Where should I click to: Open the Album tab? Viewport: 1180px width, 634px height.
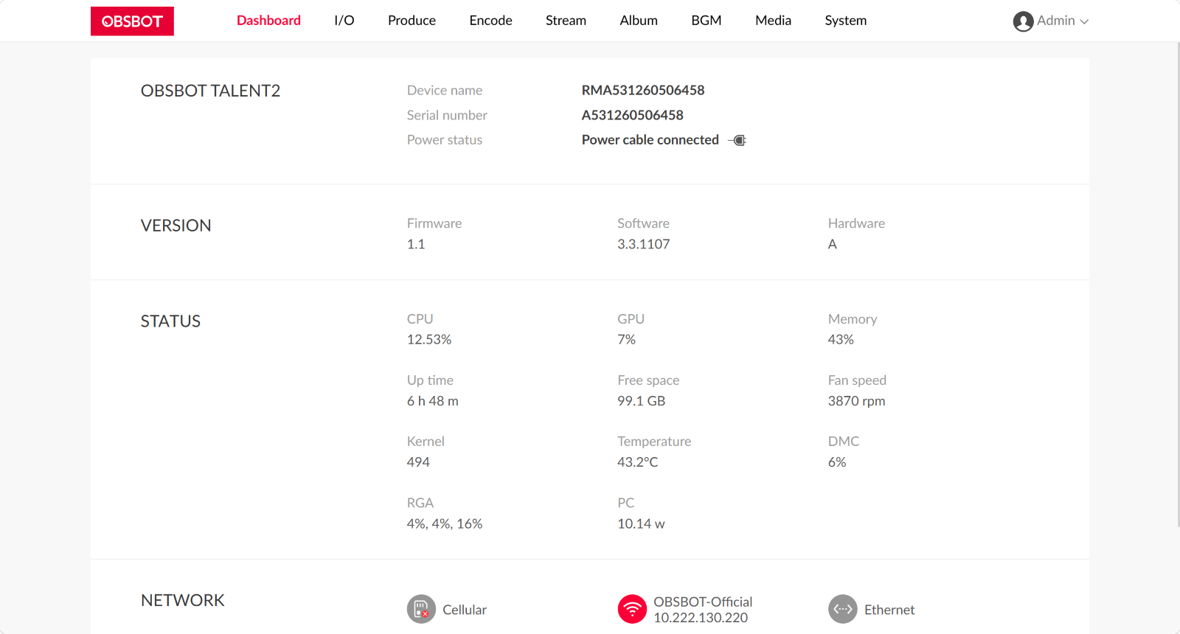pyautogui.click(x=639, y=21)
